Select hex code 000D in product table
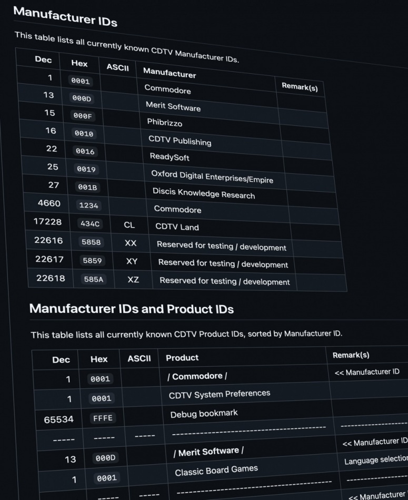 pyautogui.click(x=105, y=458)
